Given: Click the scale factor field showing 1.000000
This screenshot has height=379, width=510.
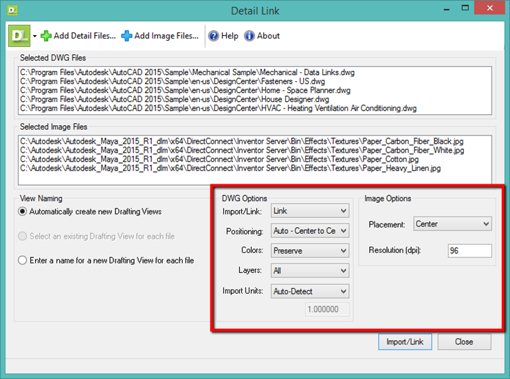Looking at the screenshot, I should coord(327,310).
